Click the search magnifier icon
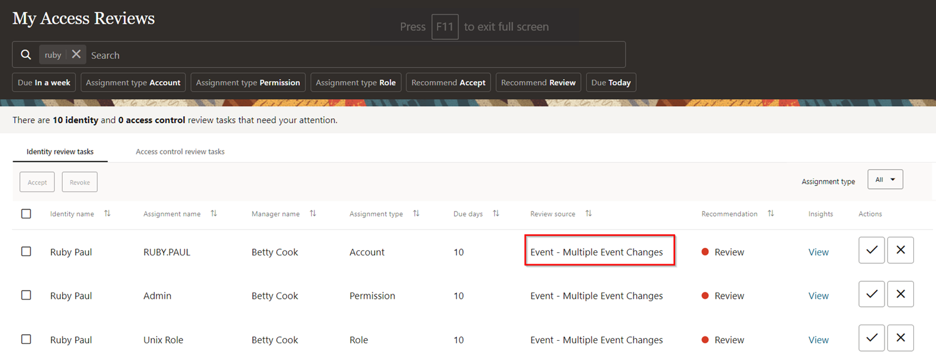The image size is (936, 354). click(x=26, y=55)
